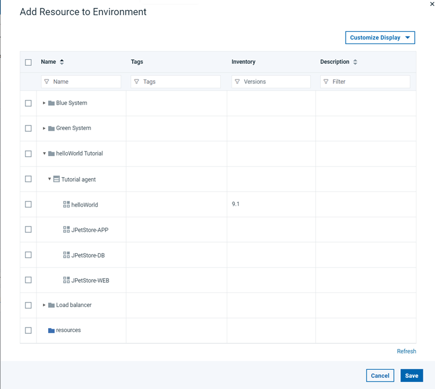435x389 pixels.
Task: Tick the checkbox for helloWorld row
Action: 28,204
